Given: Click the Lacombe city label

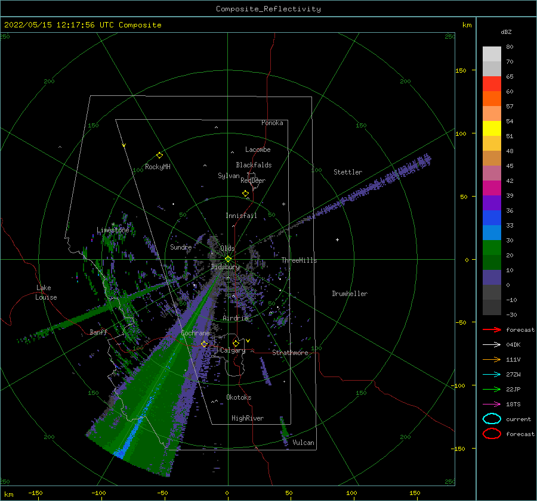Looking at the screenshot, I should [258, 150].
